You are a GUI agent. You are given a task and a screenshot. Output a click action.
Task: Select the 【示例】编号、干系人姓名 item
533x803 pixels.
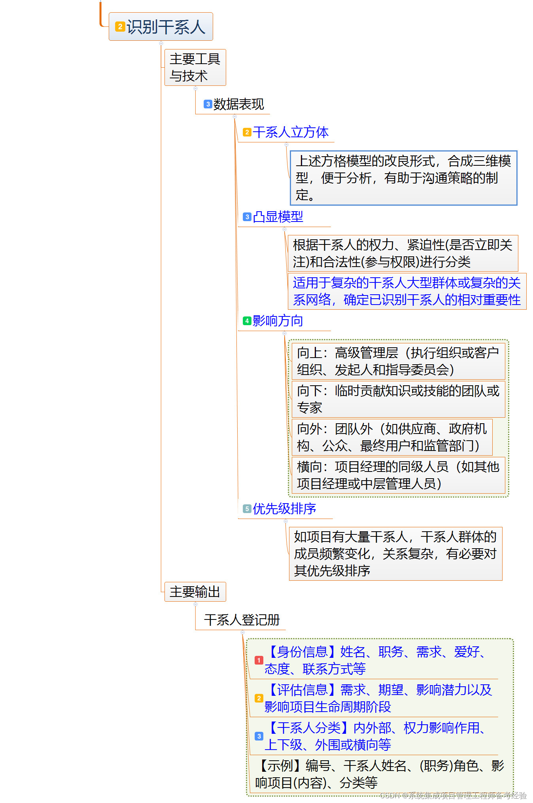click(380, 774)
